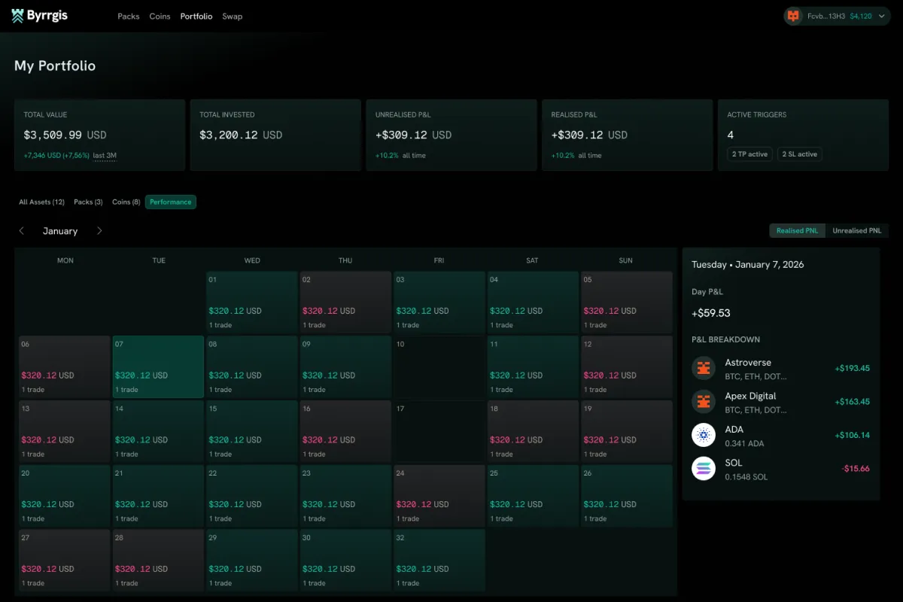The height and width of the screenshot is (602, 903).
Task: Go to previous month with left chevron
Action: tap(22, 231)
